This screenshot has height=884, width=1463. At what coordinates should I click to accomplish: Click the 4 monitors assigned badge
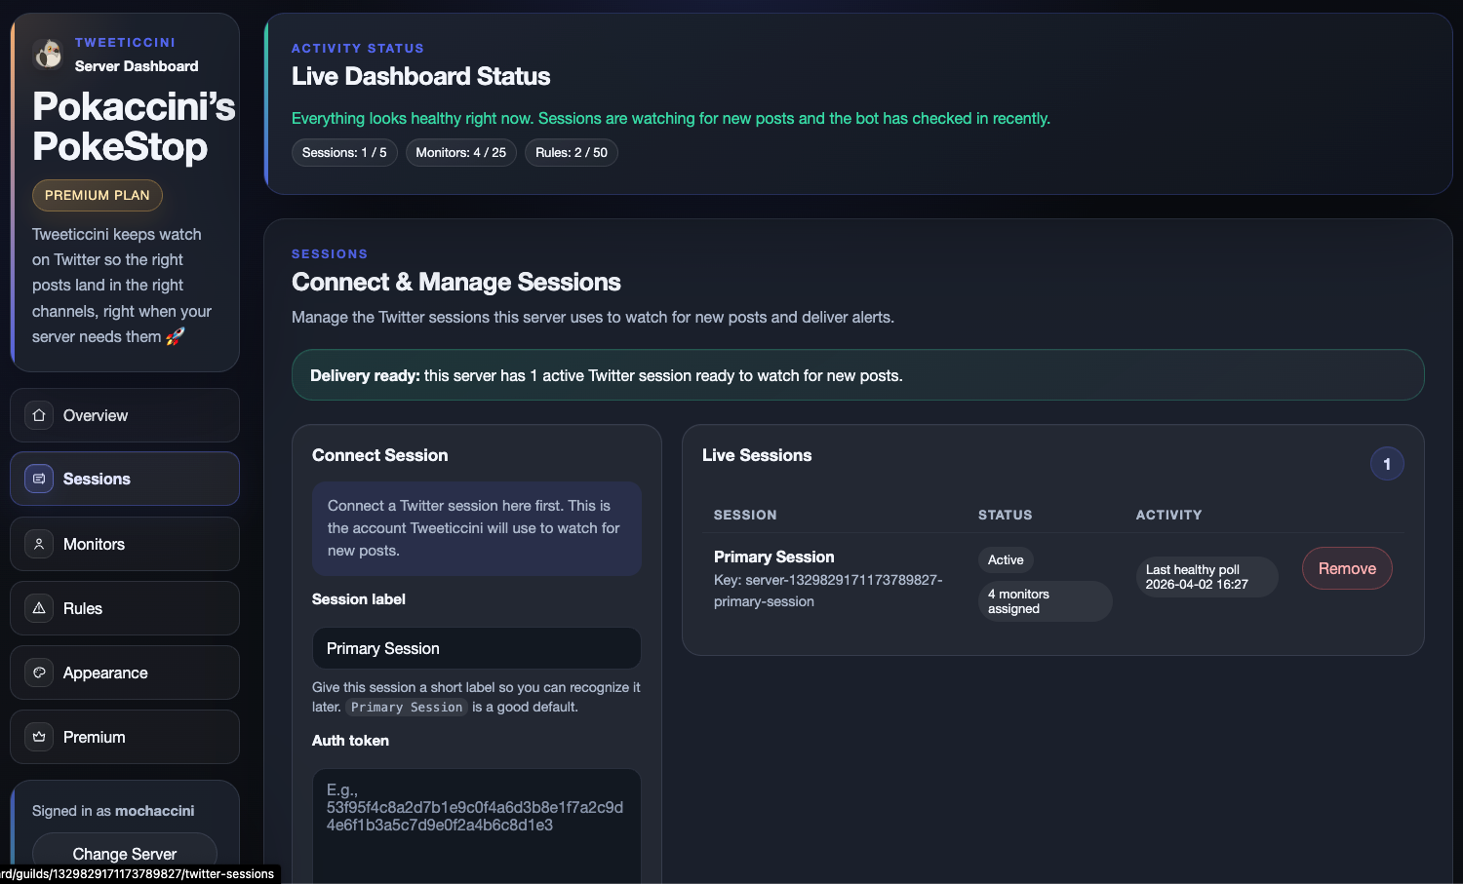1045,601
